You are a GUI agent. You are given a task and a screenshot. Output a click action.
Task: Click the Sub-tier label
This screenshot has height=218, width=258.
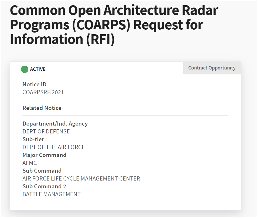(33, 139)
